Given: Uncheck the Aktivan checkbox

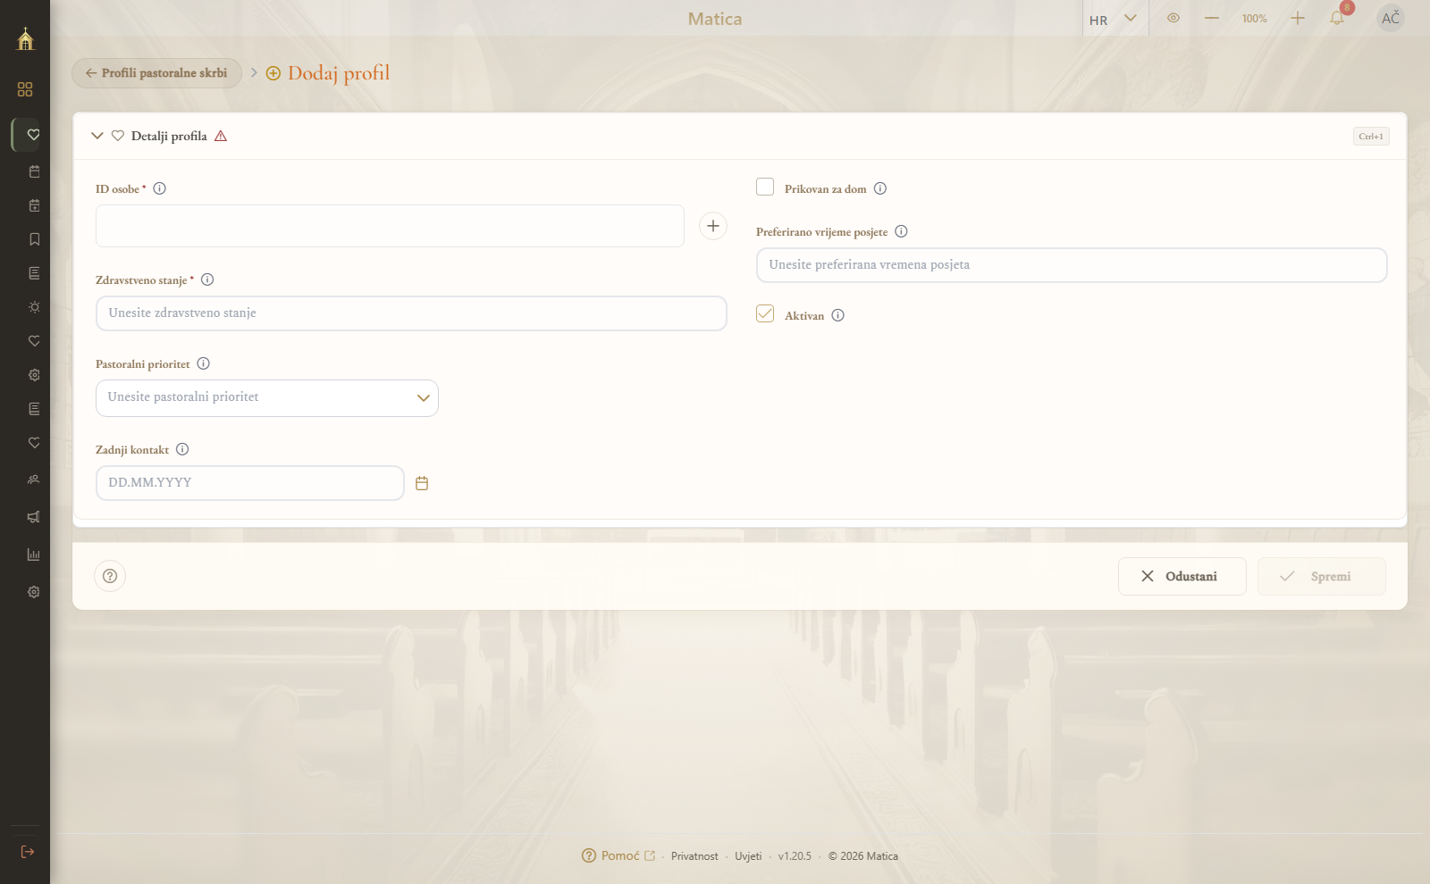Looking at the screenshot, I should tap(765, 313).
